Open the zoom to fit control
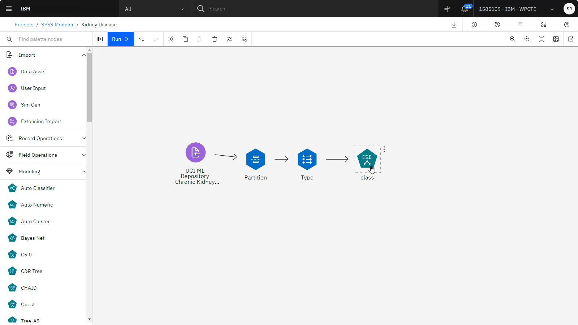Screen dimensions: 578x325 coord(541,39)
